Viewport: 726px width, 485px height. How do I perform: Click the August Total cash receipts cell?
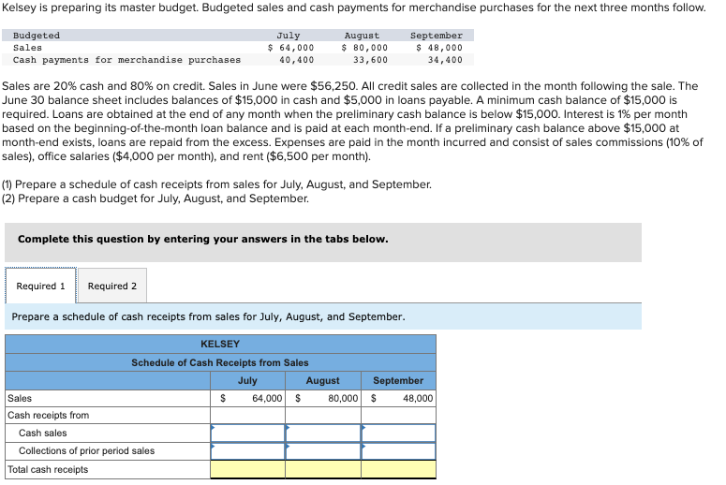323,469
